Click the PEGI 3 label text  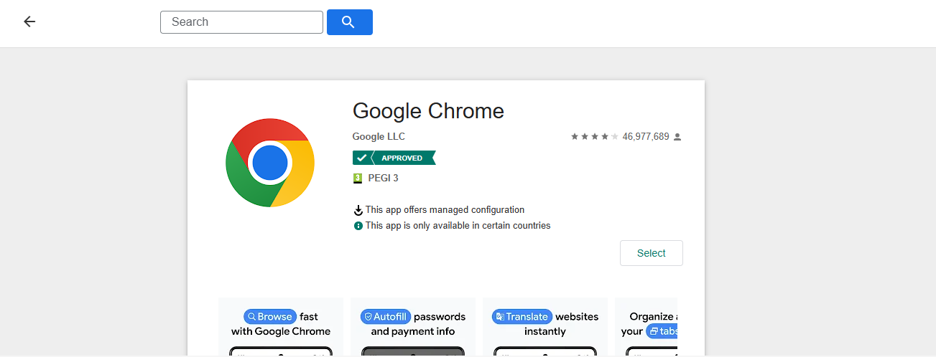tap(383, 178)
